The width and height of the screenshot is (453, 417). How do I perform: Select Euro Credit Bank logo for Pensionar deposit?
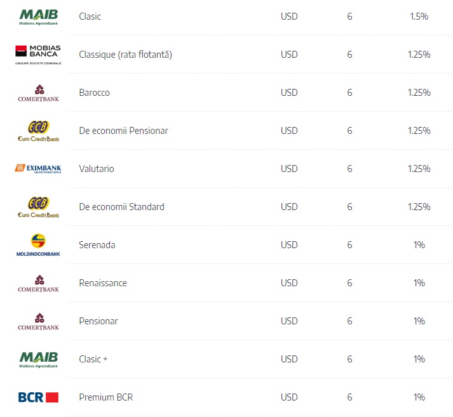pos(38,131)
